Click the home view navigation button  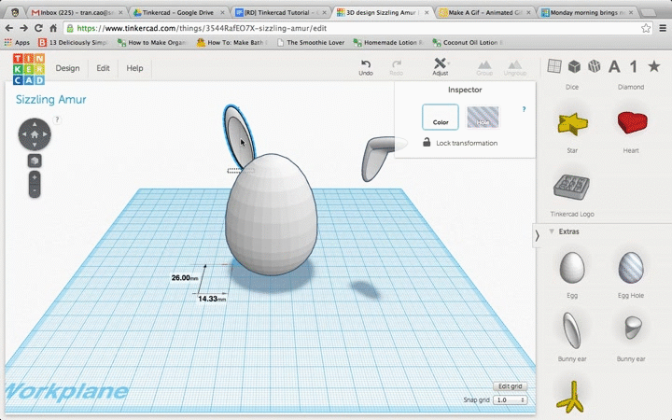[x=35, y=134]
